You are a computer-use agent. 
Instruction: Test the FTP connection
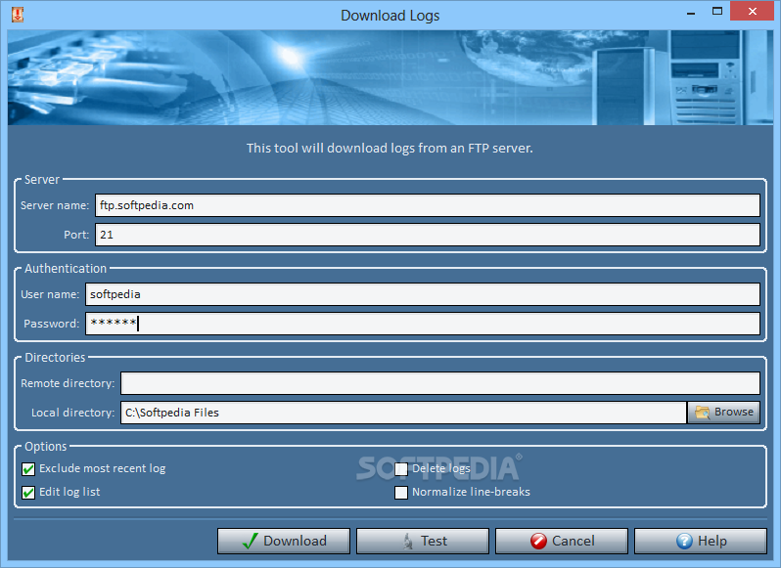pyautogui.click(x=423, y=542)
